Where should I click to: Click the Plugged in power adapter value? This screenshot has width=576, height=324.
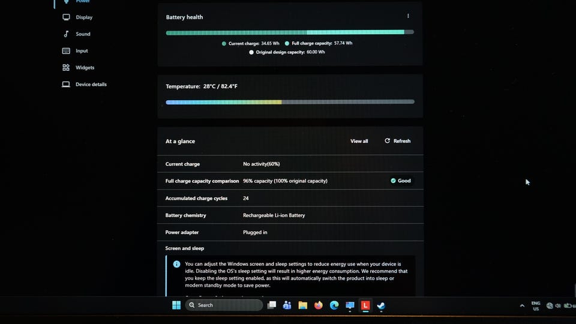[255, 233]
